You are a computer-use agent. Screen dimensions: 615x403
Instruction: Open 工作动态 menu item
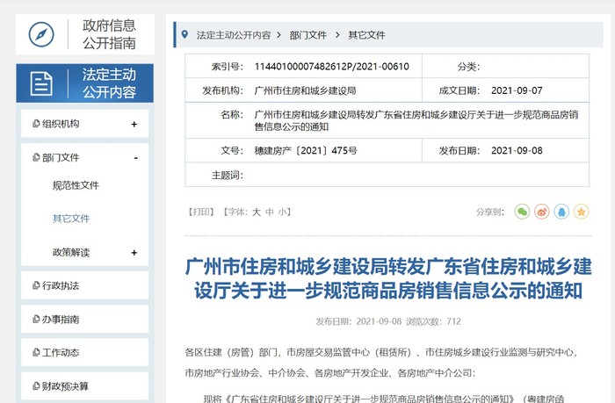click(84, 352)
